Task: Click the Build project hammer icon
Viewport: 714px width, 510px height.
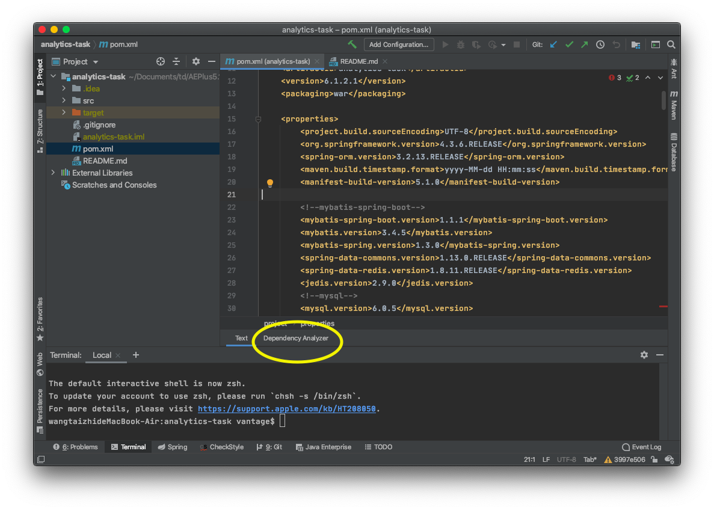Action: tap(351, 44)
